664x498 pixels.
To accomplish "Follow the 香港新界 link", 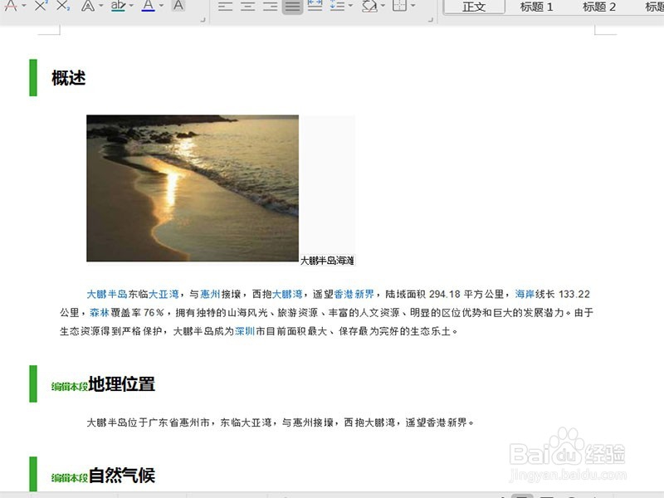I will [x=354, y=294].
